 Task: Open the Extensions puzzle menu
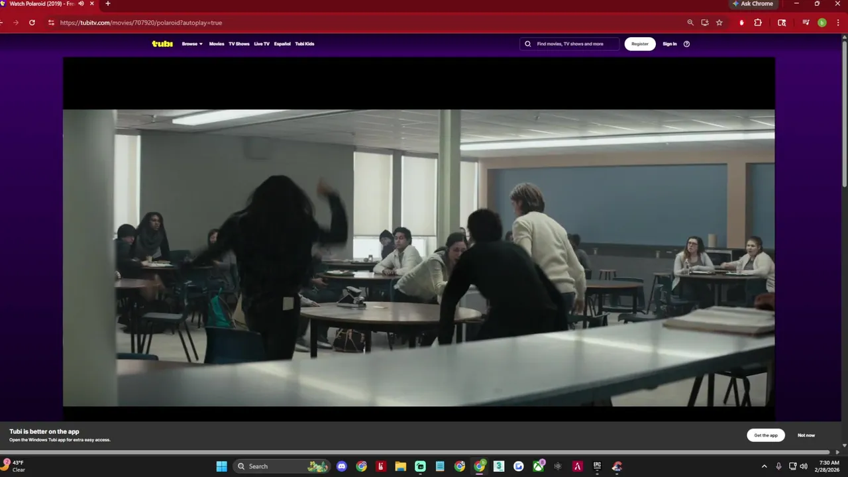[x=758, y=23]
